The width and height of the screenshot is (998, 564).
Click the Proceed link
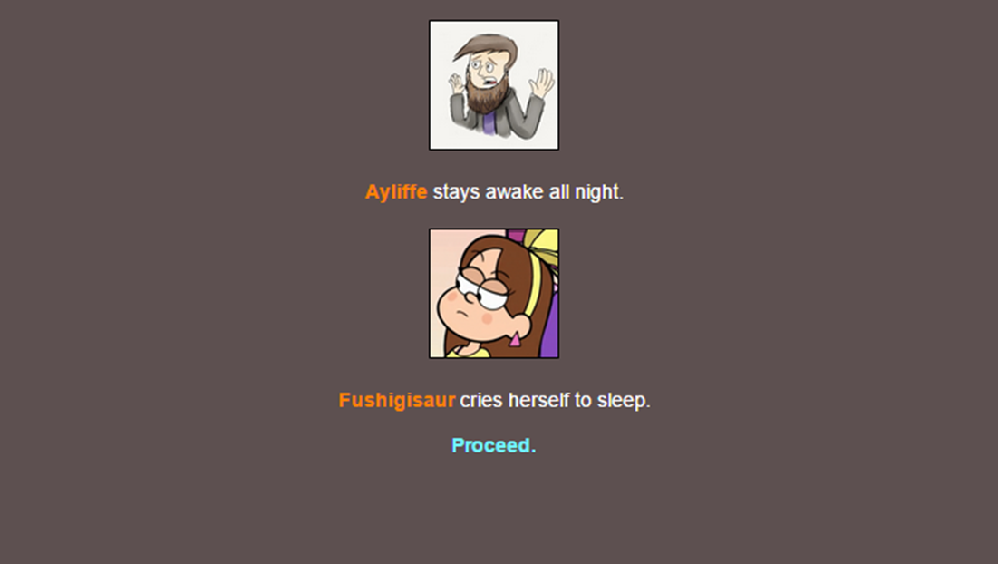(494, 445)
